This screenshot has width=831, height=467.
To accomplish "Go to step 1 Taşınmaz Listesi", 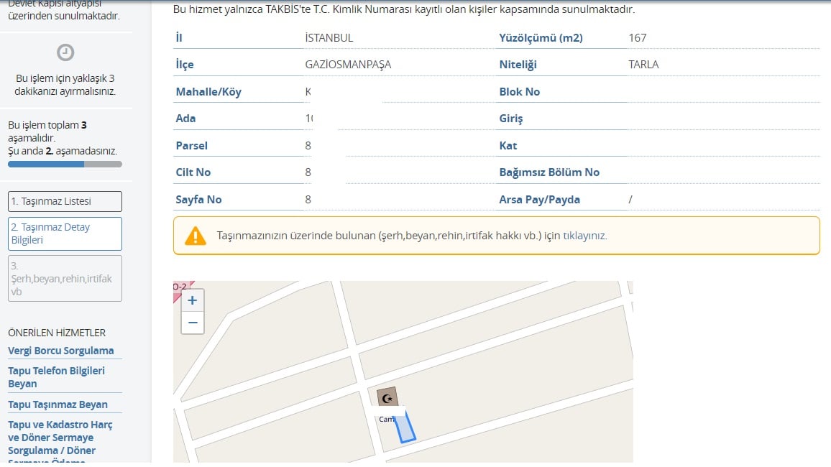I will click(x=65, y=201).
